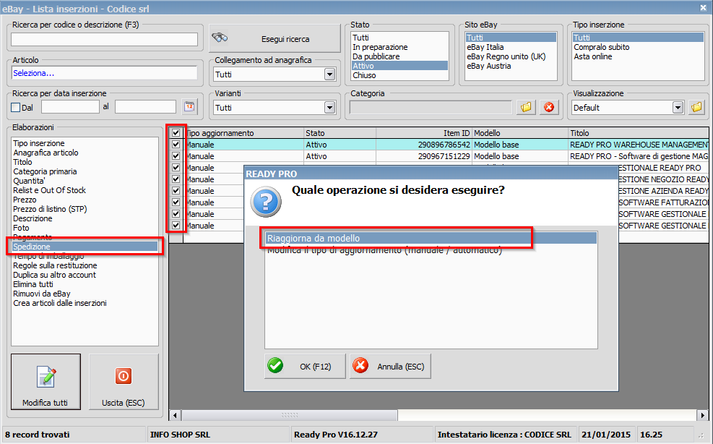Select eBay Regno unito (UK) site
This screenshot has width=713, height=444.
(x=506, y=56)
